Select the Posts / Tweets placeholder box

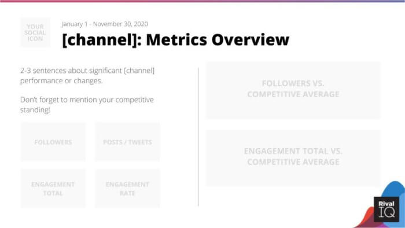pyautogui.click(x=128, y=142)
